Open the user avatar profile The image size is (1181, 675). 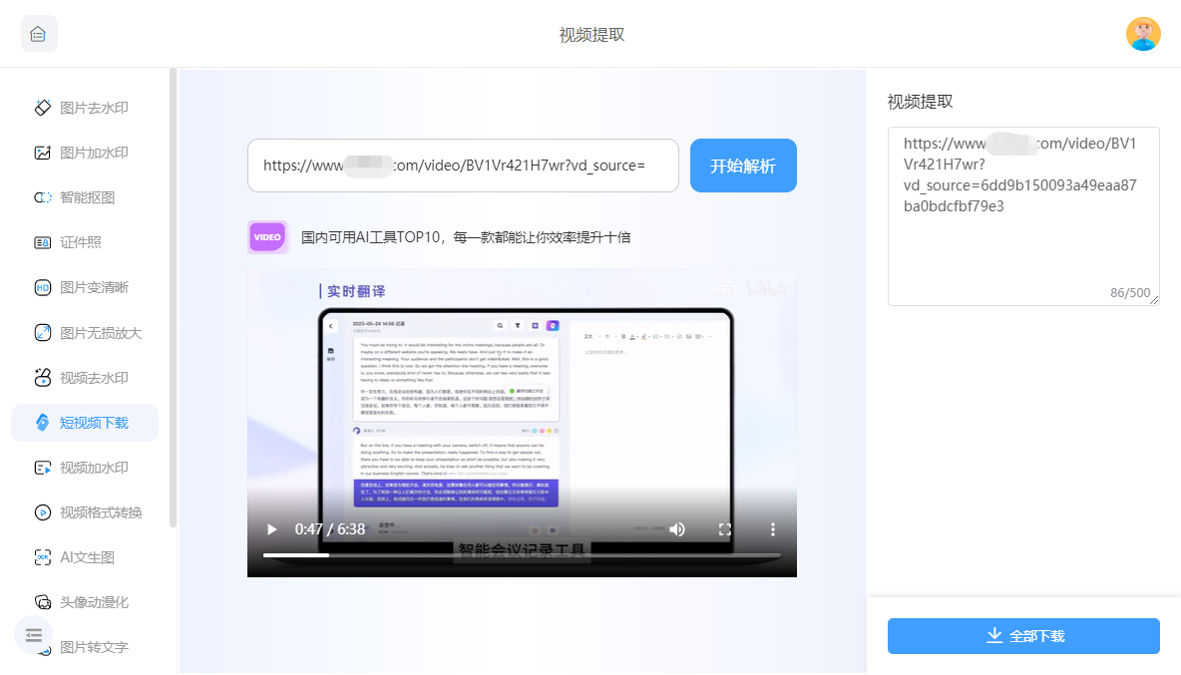pyautogui.click(x=1142, y=34)
